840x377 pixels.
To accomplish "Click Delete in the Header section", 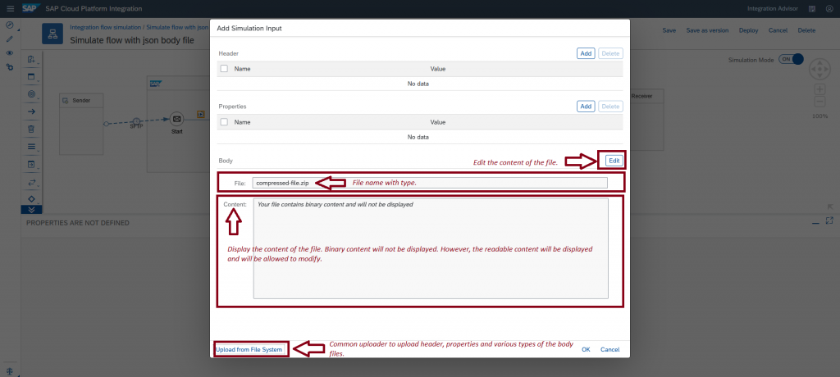I will pos(610,53).
